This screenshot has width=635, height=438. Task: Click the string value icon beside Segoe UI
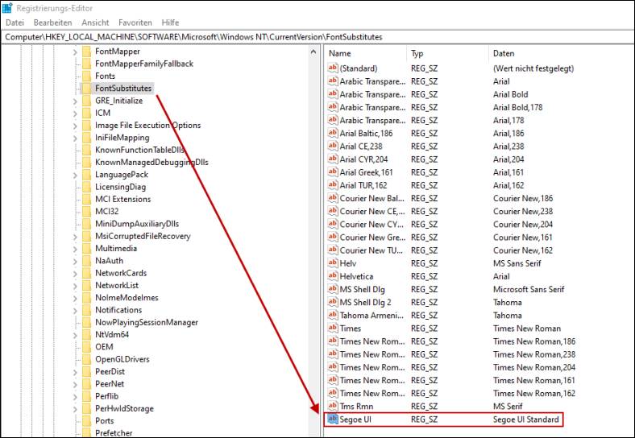coord(333,419)
